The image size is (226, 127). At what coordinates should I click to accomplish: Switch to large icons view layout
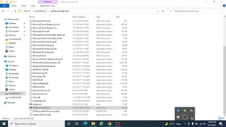click(224, 119)
